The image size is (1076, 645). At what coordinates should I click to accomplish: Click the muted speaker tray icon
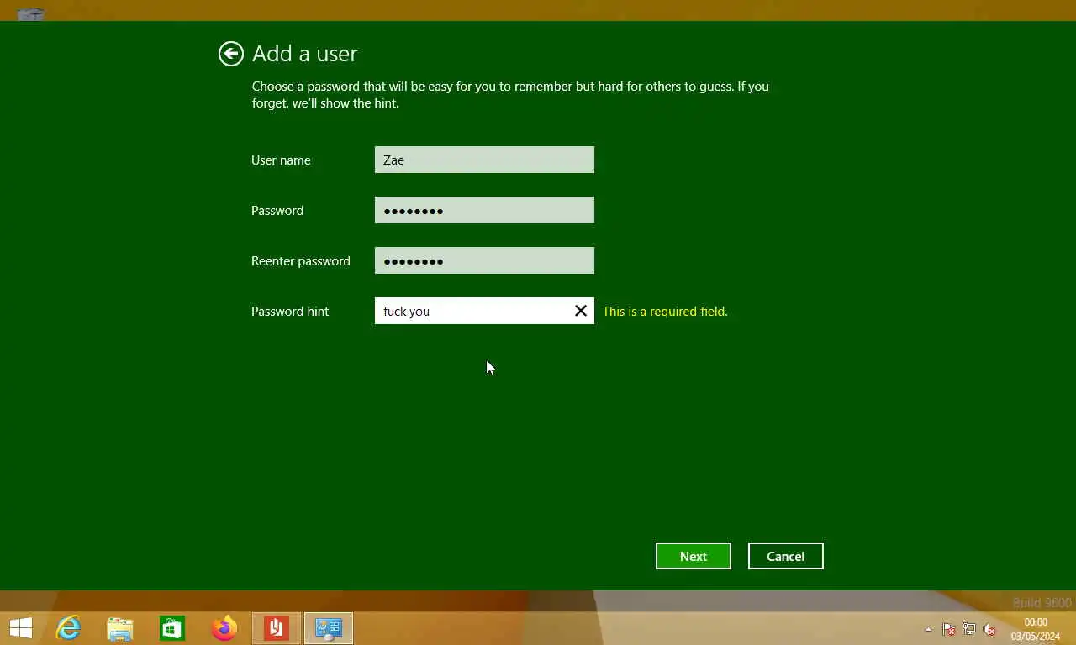pos(989,629)
